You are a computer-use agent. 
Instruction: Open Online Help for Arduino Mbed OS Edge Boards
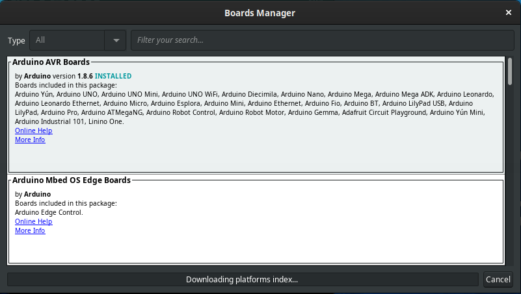pyautogui.click(x=34, y=221)
